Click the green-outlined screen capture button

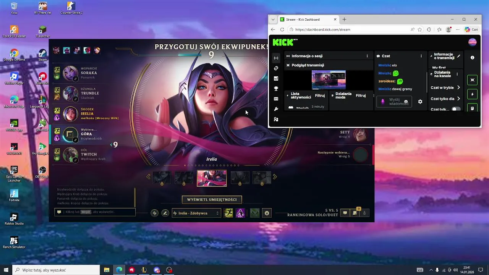[x=473, y=80]
